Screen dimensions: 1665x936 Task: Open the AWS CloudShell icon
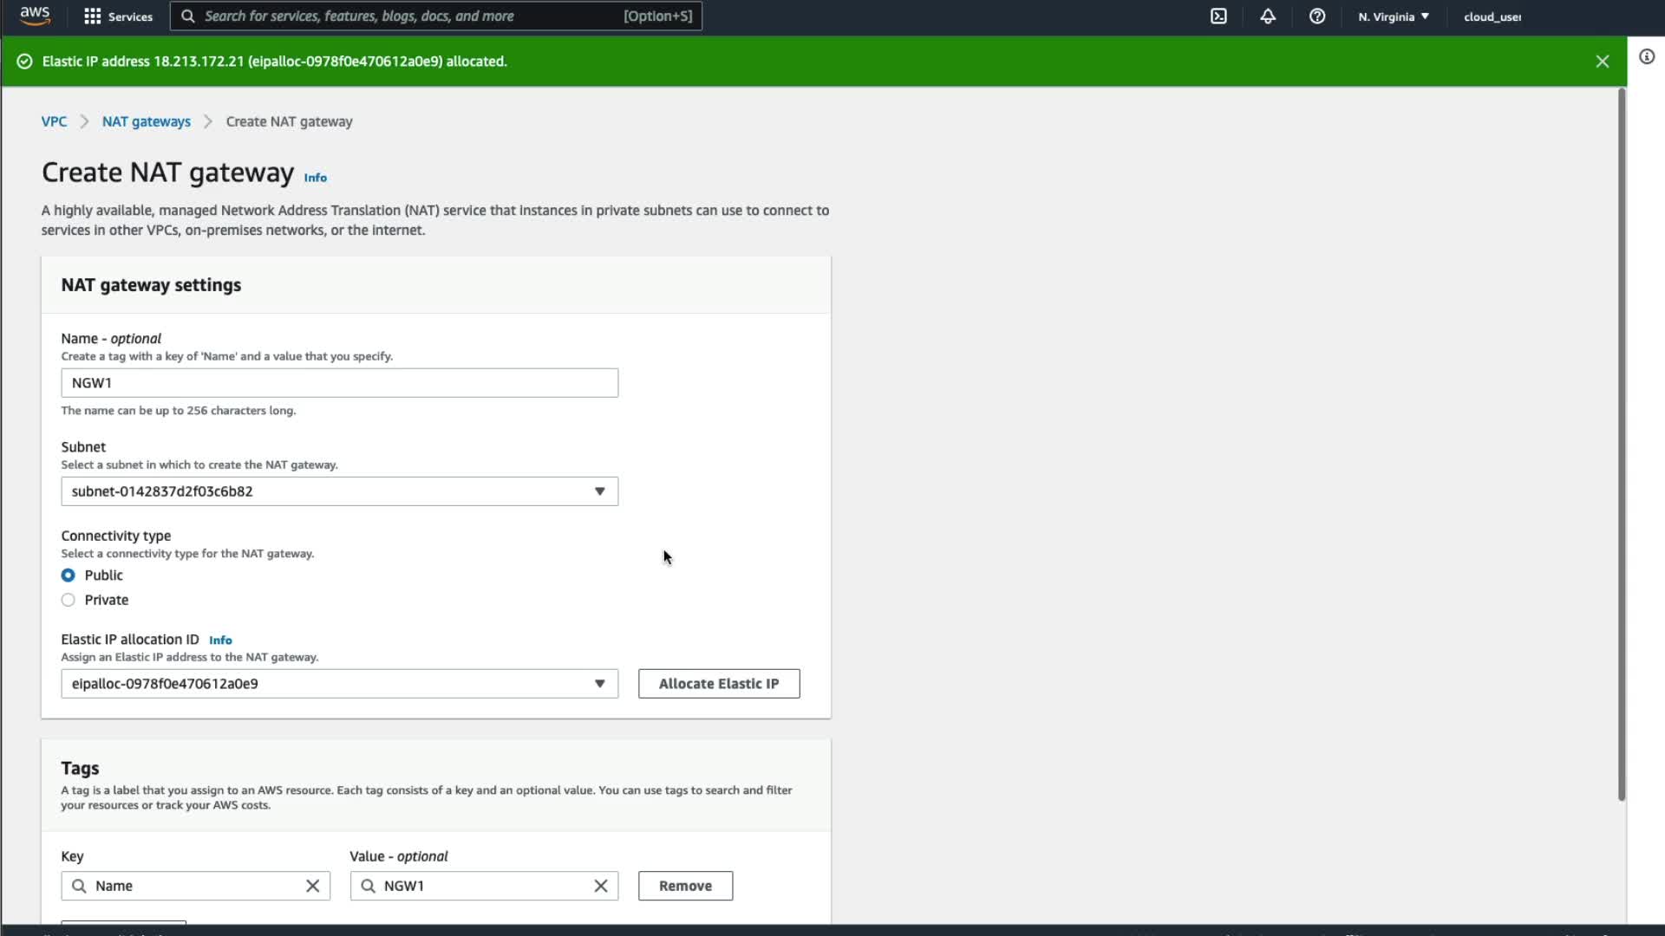pyautogui.click(x=1218, y=16)
